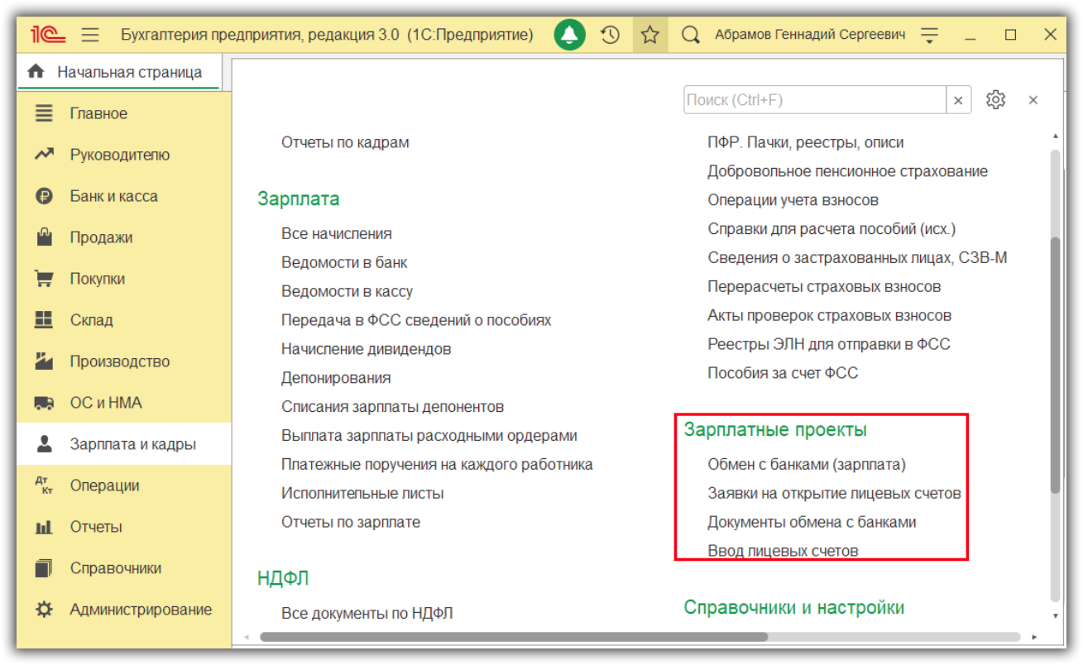This screenshot has width=1083, height=665.
Task: Open the Администрирование section
Action: coord(124,610)
